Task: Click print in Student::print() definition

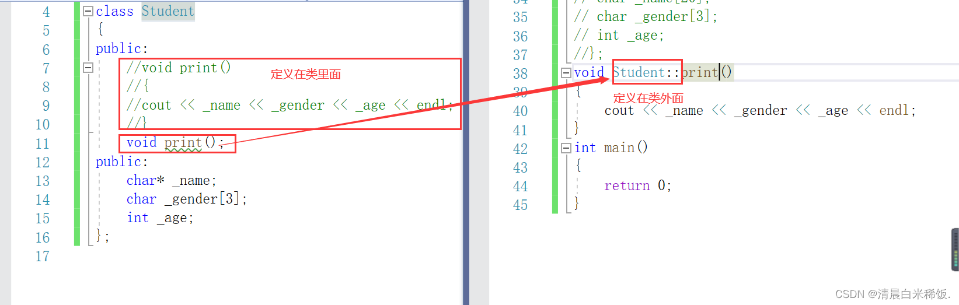Action: point(699,72)
